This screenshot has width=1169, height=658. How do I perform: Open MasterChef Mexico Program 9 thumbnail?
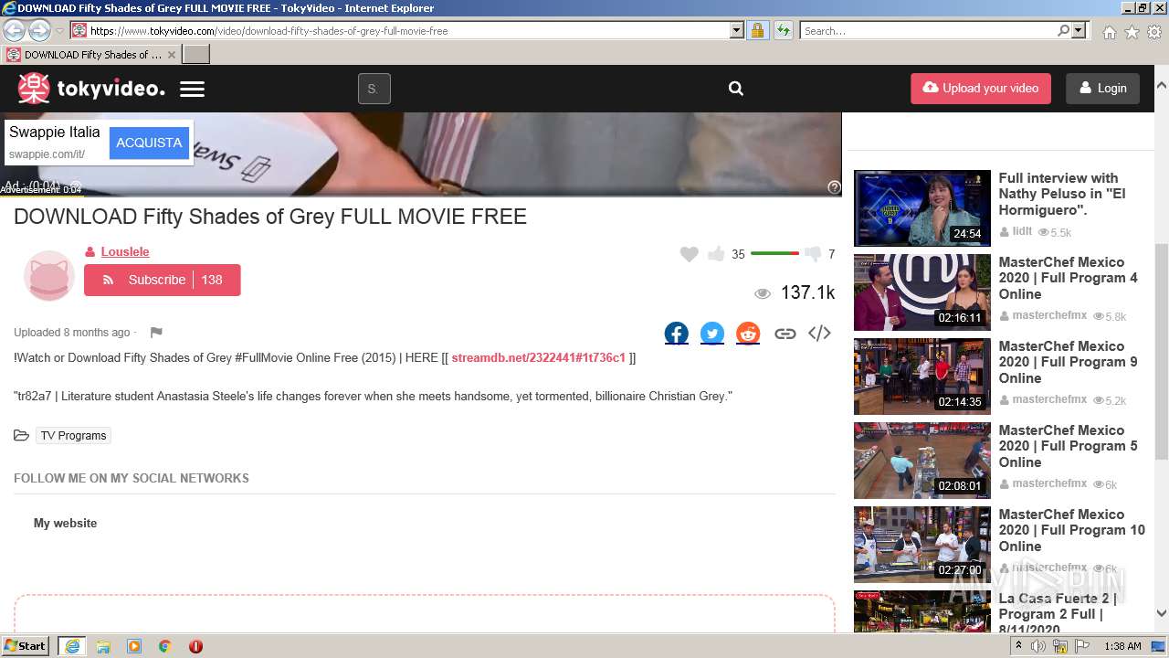[922, 377]
